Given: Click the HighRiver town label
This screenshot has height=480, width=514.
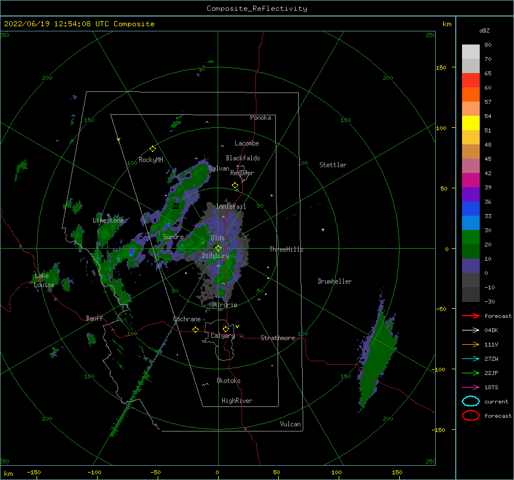Looking at the screenshot, I should pyautogui.click(x=237, y=401).
